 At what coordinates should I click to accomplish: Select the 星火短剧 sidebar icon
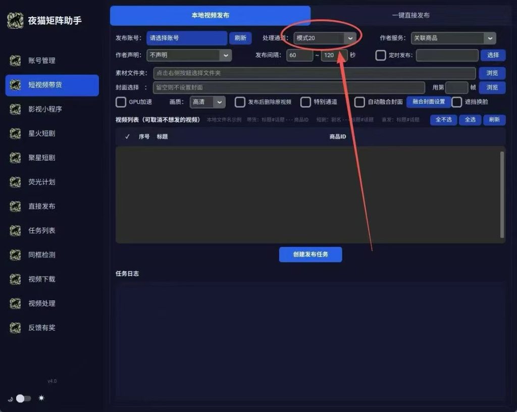click(x=15, y=133)
